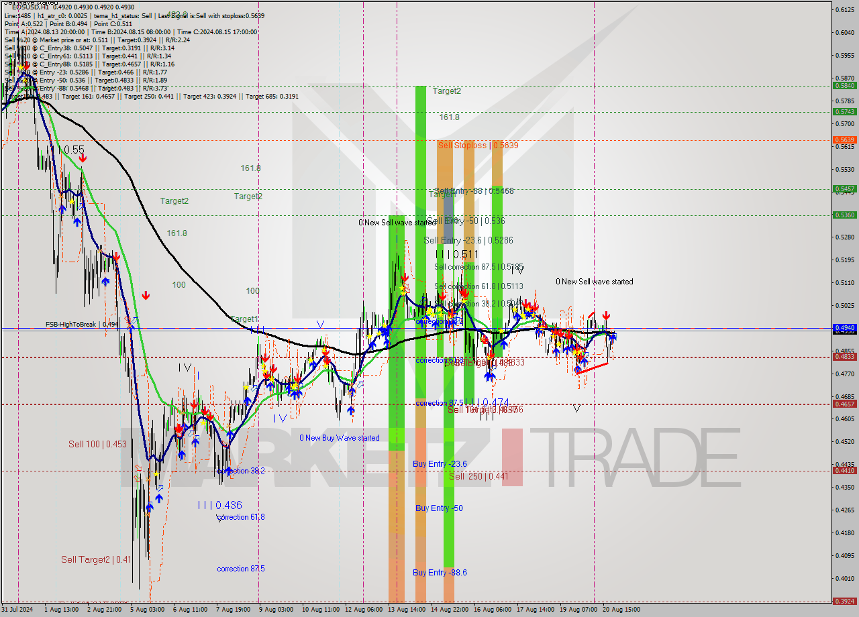859x617 pixels.
Task: Select the '10 Aug 11:00' time label
Action: click(321, 610)
